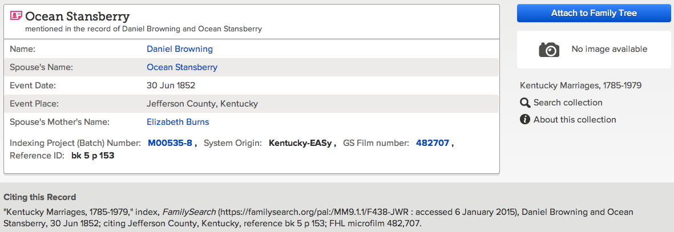Click About this collection link
The image size is (674, 232).
(x=575, y=120)
